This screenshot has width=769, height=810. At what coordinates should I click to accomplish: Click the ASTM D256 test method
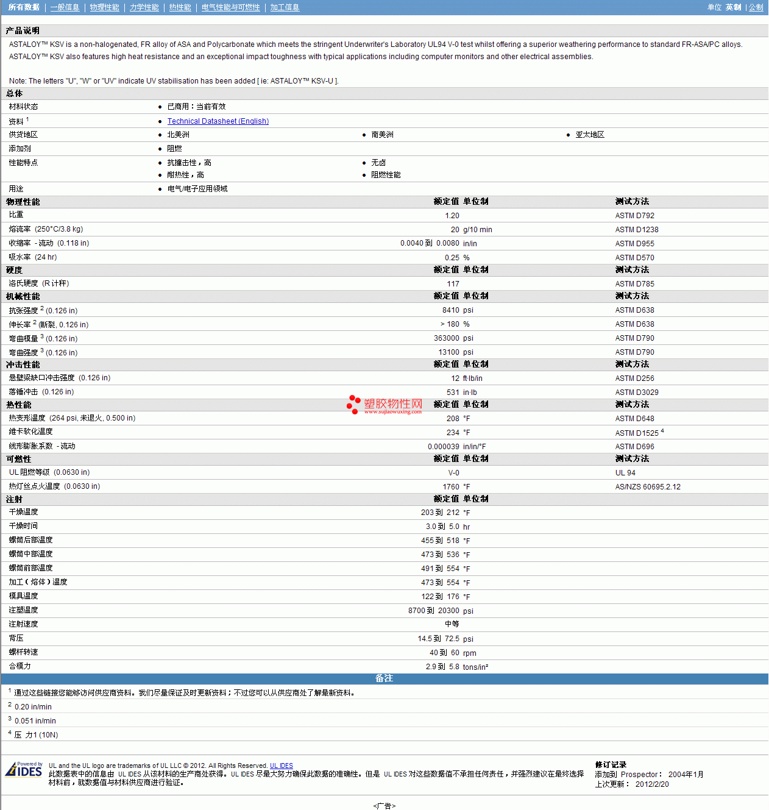point(635,378)
